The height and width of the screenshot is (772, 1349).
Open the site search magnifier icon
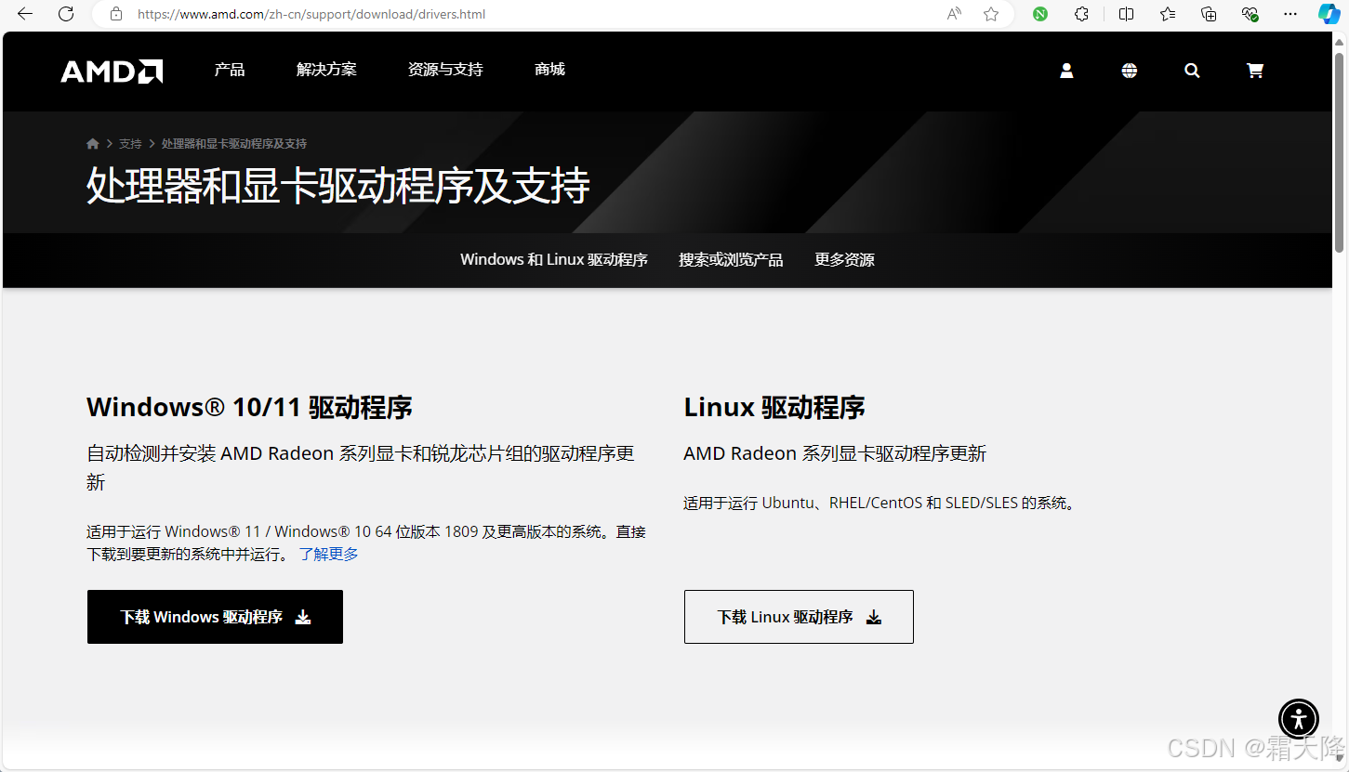(1192, 71)
